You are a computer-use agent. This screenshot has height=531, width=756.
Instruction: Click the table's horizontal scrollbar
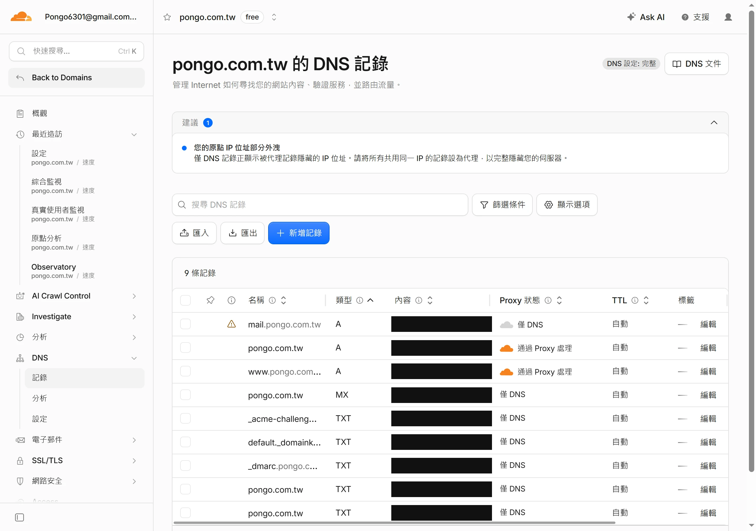[x=394, y=522]
